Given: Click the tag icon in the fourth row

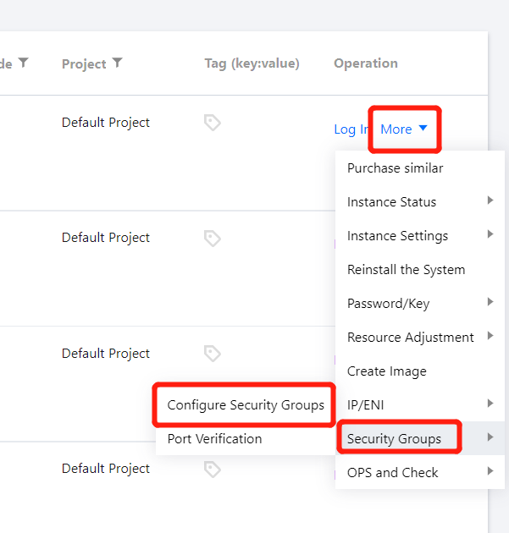Looking at the screenshot, I should point(213,469).
